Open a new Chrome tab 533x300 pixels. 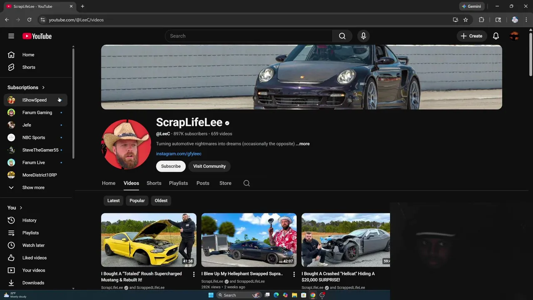click(82, 6)
